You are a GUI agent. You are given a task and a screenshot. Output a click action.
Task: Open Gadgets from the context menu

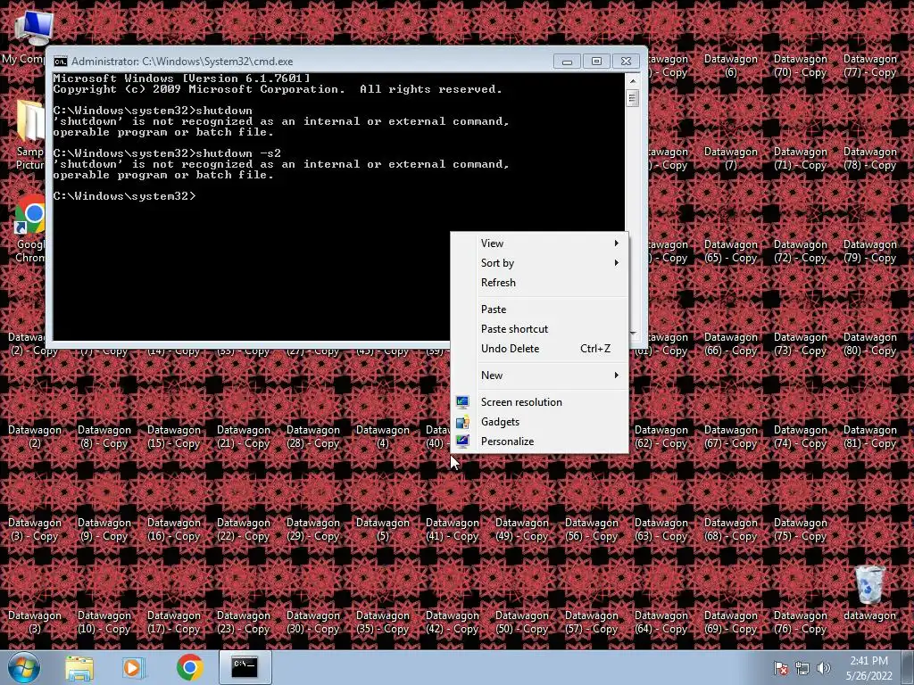(540, 422)
